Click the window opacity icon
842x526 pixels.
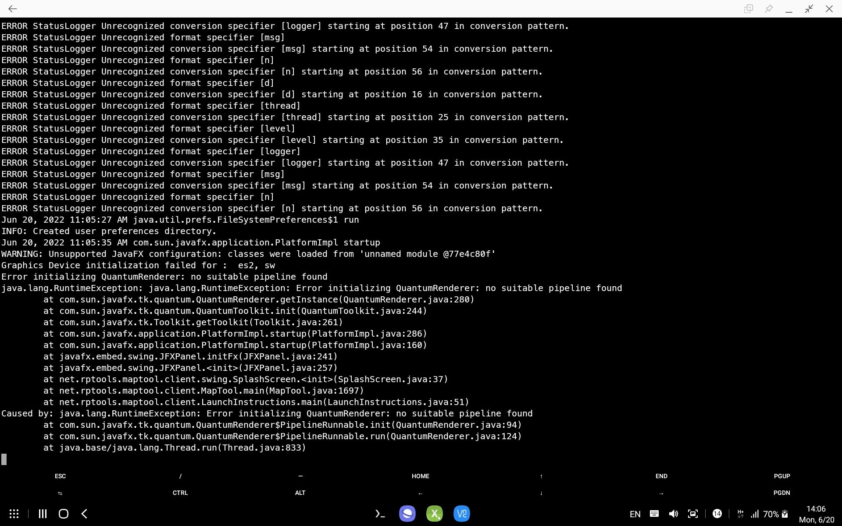coord(749,9)
